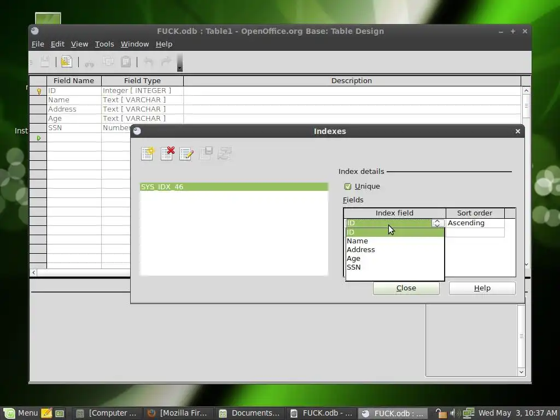The image size is (560, 420).
Task: Click the Integer [ INTEGER ] field type cell
Action: (x=142, y=91)
